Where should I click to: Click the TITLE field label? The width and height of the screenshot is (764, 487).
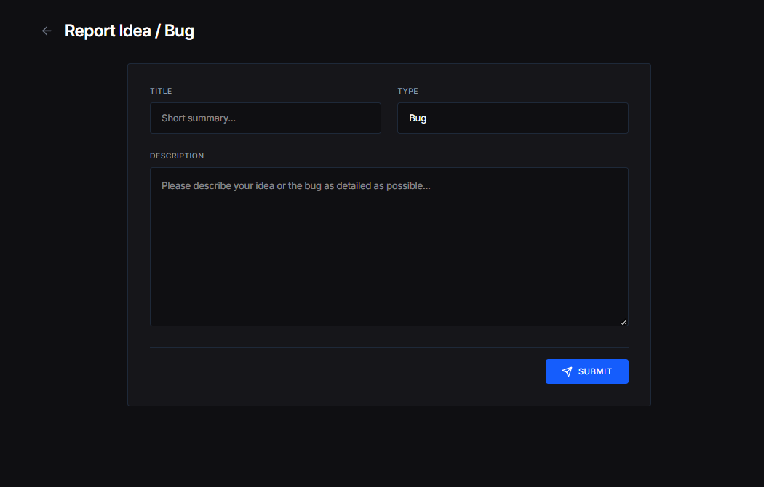(161, 91)
